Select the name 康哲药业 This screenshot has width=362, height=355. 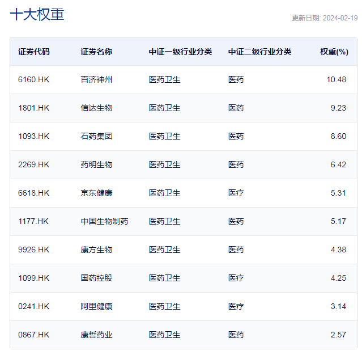coord(96,335)
